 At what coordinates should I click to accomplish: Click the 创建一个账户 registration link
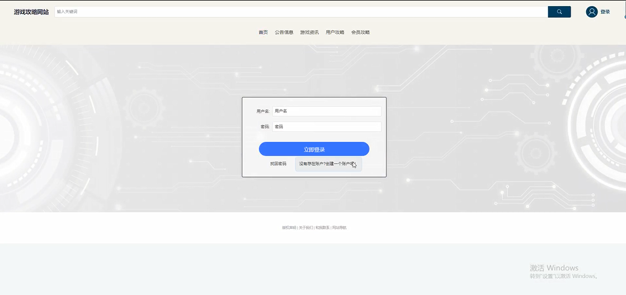(328, 164)
